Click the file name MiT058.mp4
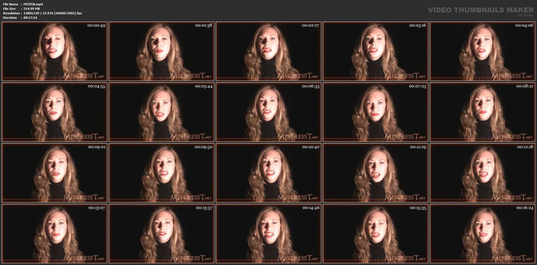This screenshot has width=537, height=265. click(33, 4)
